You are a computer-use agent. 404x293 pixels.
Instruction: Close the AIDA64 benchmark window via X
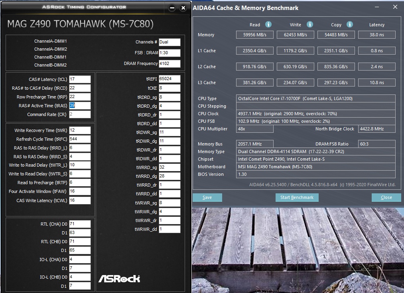pos(395,7)
